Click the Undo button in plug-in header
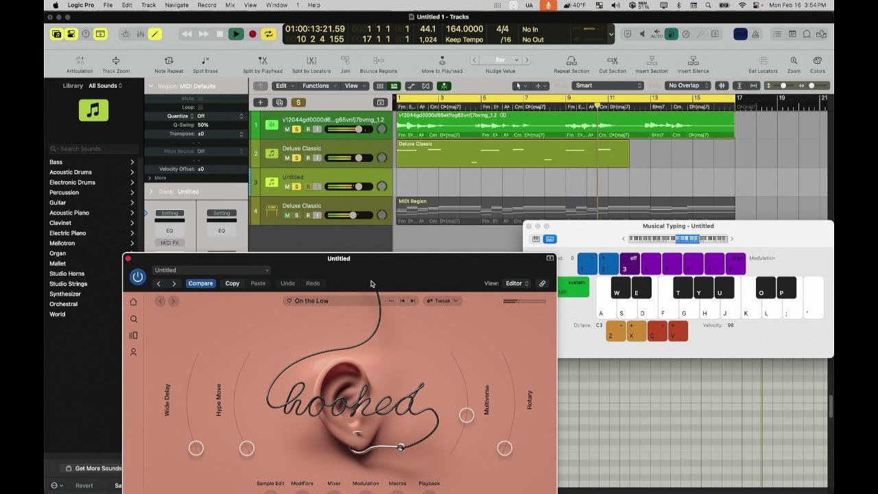This screenshot has width=878, height=494. coord(287,283)
